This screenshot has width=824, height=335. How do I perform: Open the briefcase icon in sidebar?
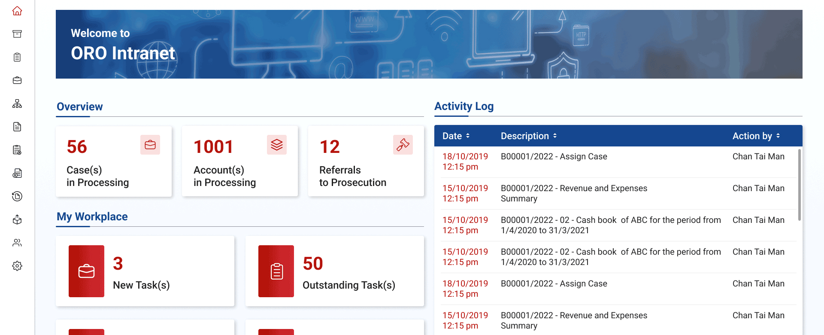tap(17, 80)
